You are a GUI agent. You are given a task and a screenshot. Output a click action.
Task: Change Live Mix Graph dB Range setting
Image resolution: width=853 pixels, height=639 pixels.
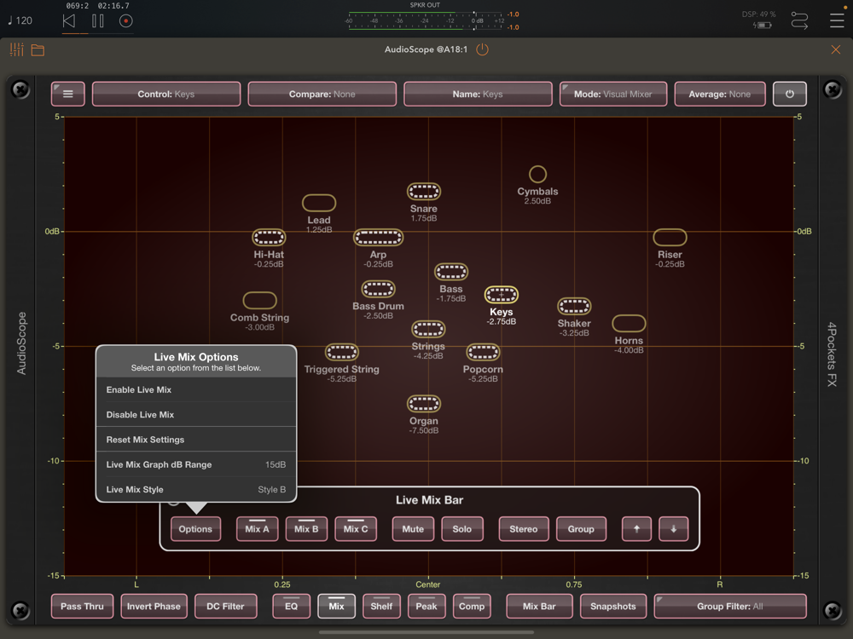coord(196,464)
